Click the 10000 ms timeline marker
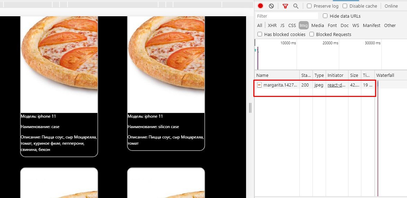The image size is (407, 198). click(x=288, y=43)
